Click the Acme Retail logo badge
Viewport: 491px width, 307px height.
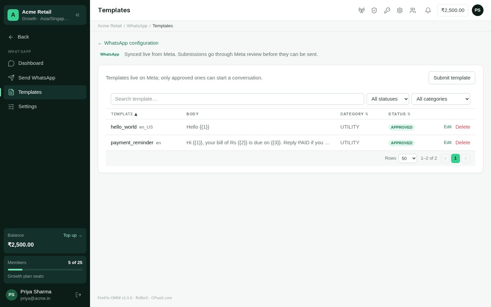13,15
